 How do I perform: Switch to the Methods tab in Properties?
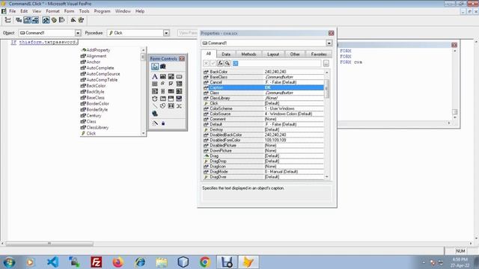[x=248, y=55]
